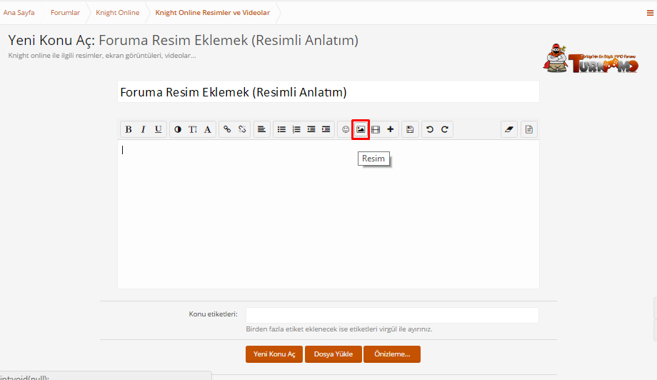Open the hamburger menu at top right
Screen dimensions: 657x380
click(x=650, y=13)
